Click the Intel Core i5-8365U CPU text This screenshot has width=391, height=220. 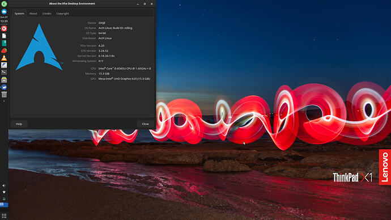click(125, 69)
